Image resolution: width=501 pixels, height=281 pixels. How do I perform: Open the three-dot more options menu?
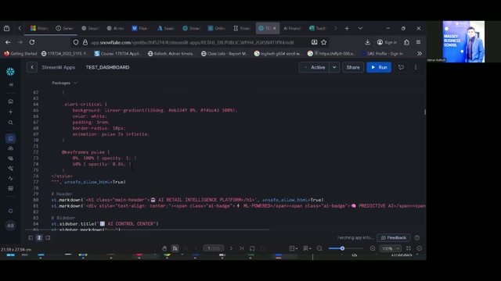coord(416,67)
